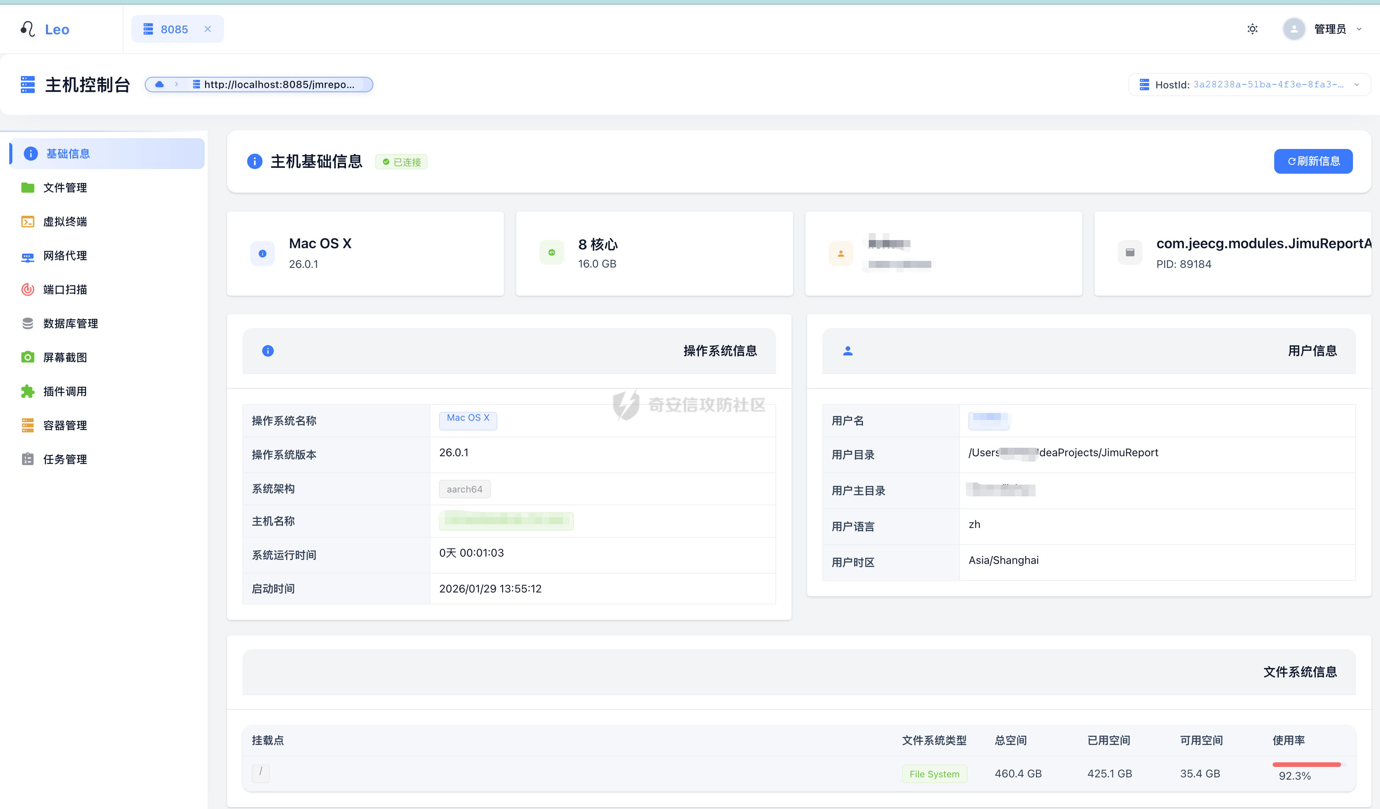Screen dimensions: 1380x809
Task: Switch to the 8085 tab
Action: (x=174, y=29)
